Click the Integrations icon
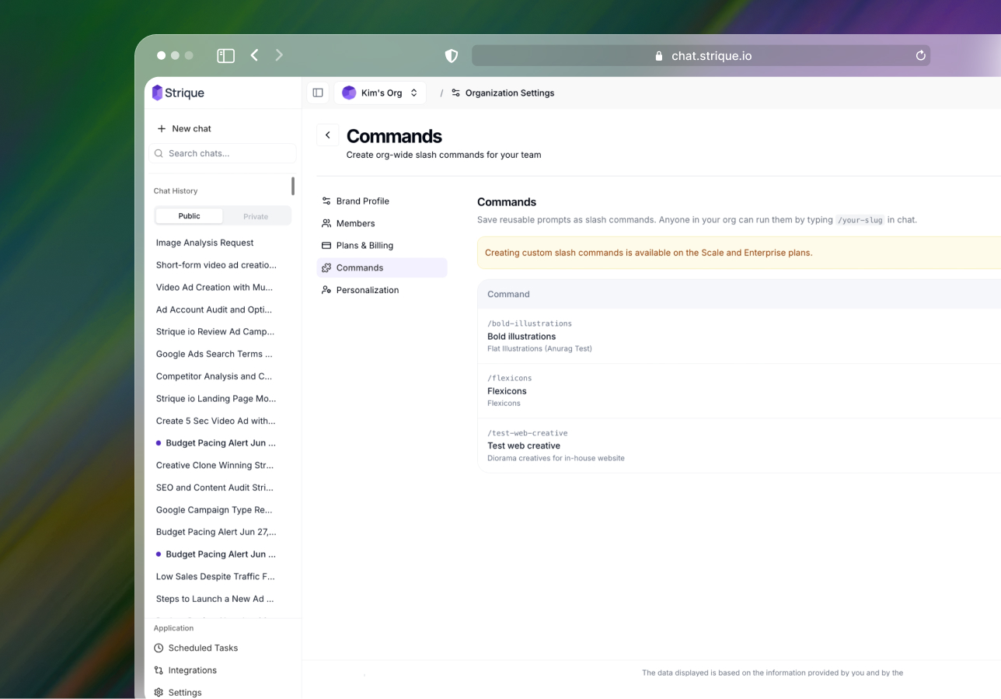The image size is (1001, 699). click(159, 670)
